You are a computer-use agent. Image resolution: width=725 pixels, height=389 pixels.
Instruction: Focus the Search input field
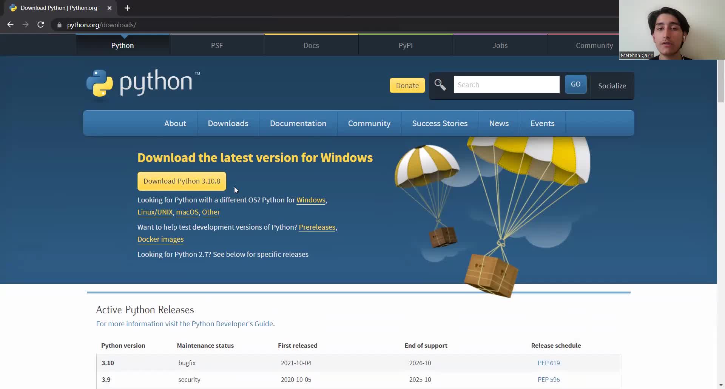[506, 85]
